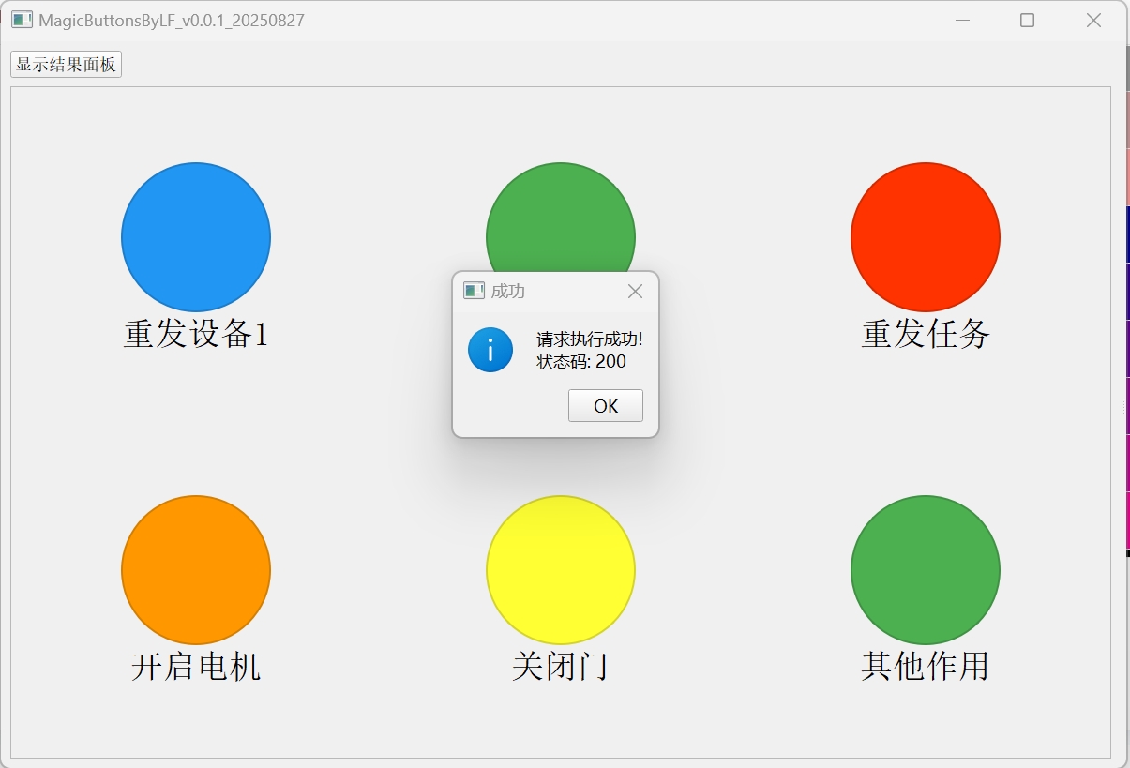Open the 显示结果面板 results panel
Viewport: 1130px width, 768px height.
pyautogui.click(x=65, y=65)
